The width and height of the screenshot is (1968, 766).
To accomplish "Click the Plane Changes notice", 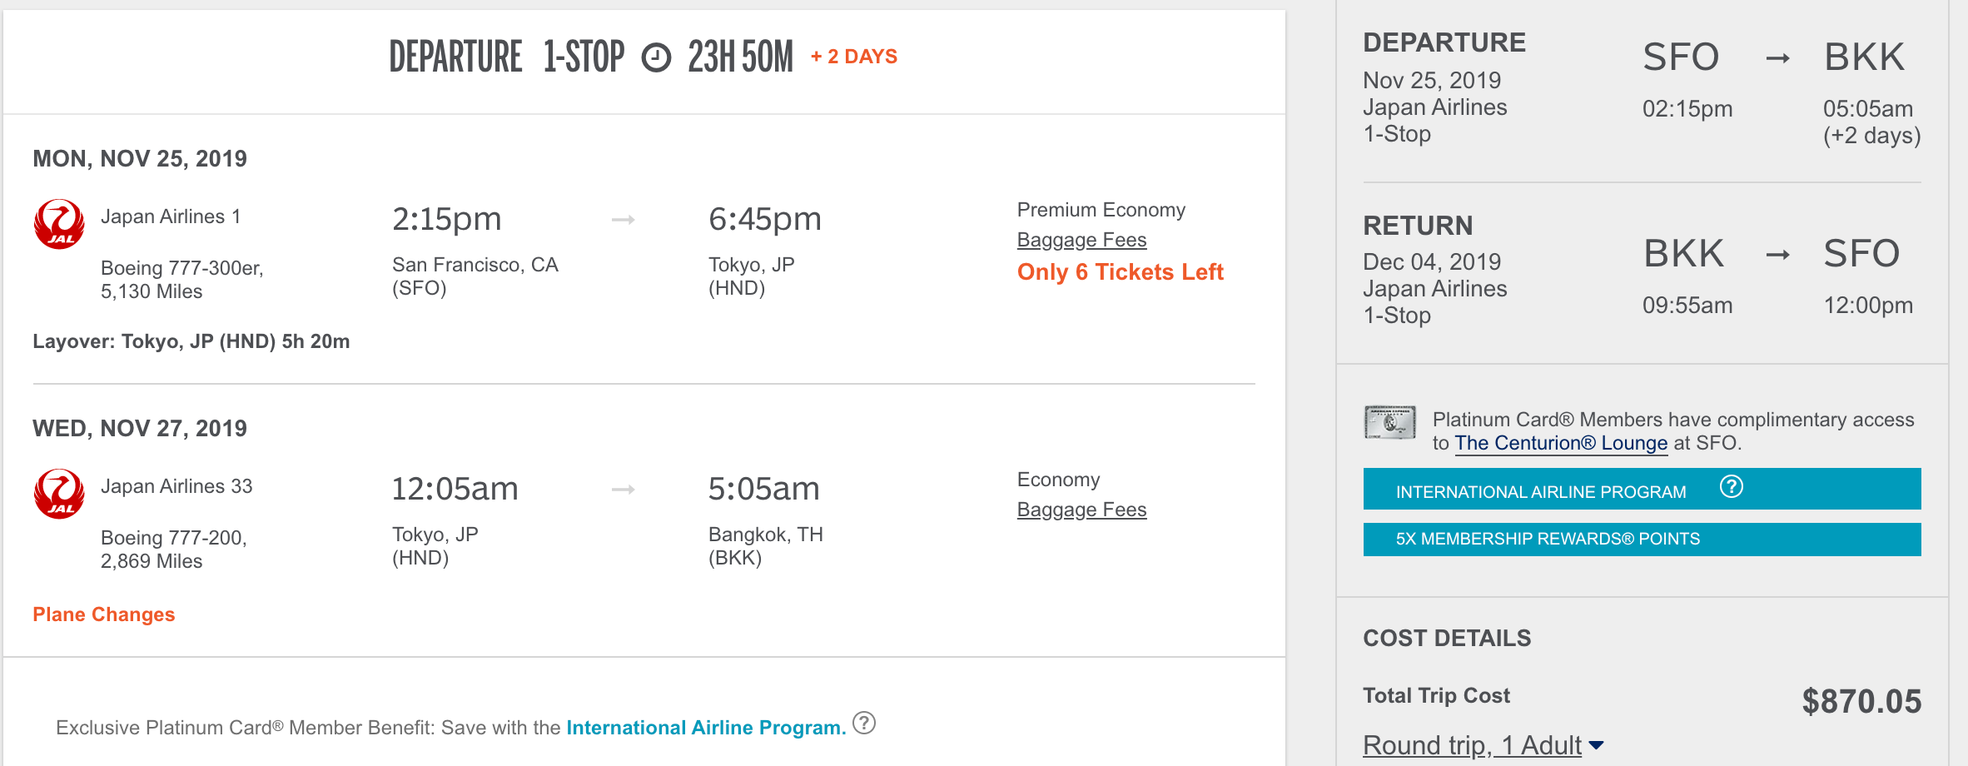I will (104, 614).
